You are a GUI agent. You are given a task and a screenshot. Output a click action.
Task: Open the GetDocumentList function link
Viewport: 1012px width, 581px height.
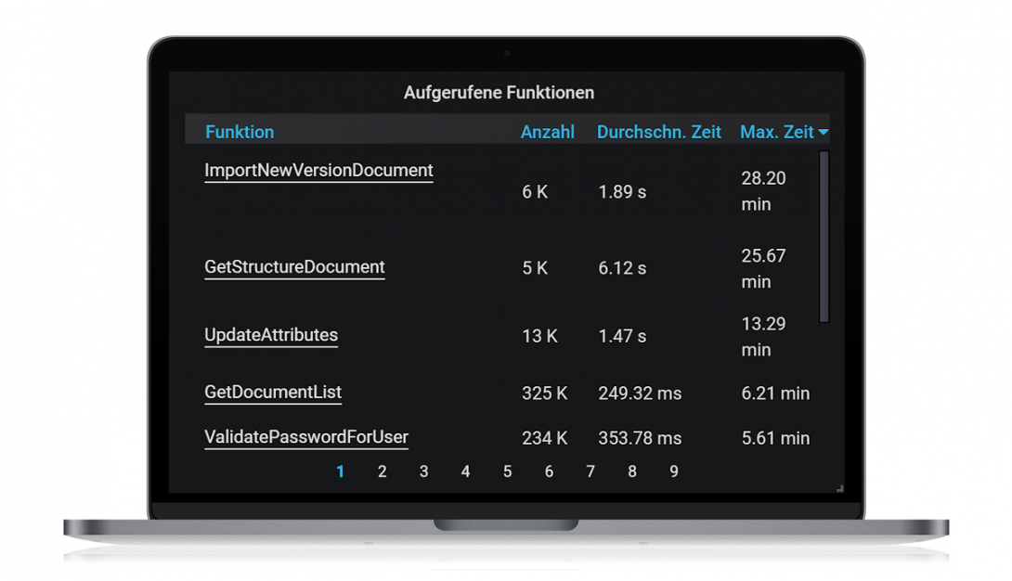coord(273,392)
